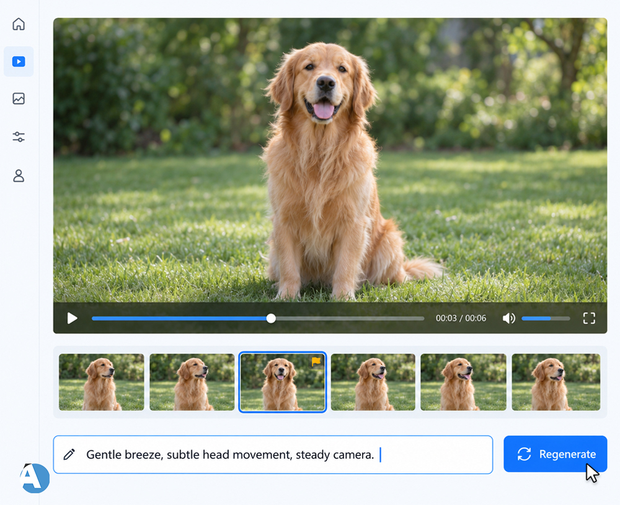
Task: Open the Home icon in sidebar
Action: click(x=19, y=24)
